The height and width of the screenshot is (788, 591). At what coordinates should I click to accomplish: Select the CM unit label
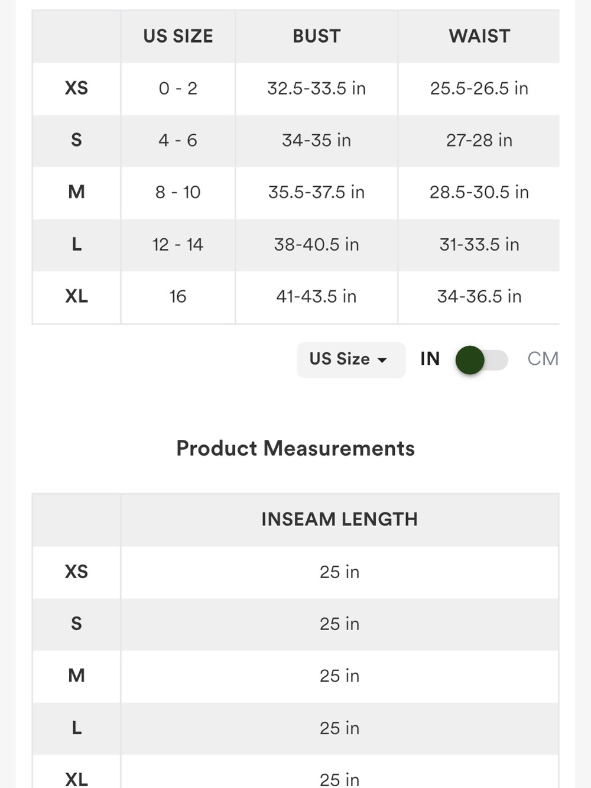coord(543,359)
